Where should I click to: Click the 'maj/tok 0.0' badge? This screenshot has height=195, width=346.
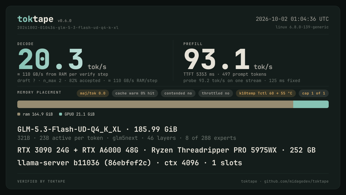pos(93,93)
